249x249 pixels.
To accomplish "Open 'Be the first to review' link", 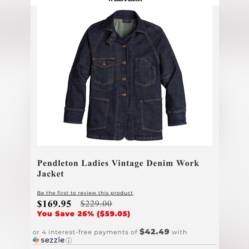I will (x=85, y=193).
